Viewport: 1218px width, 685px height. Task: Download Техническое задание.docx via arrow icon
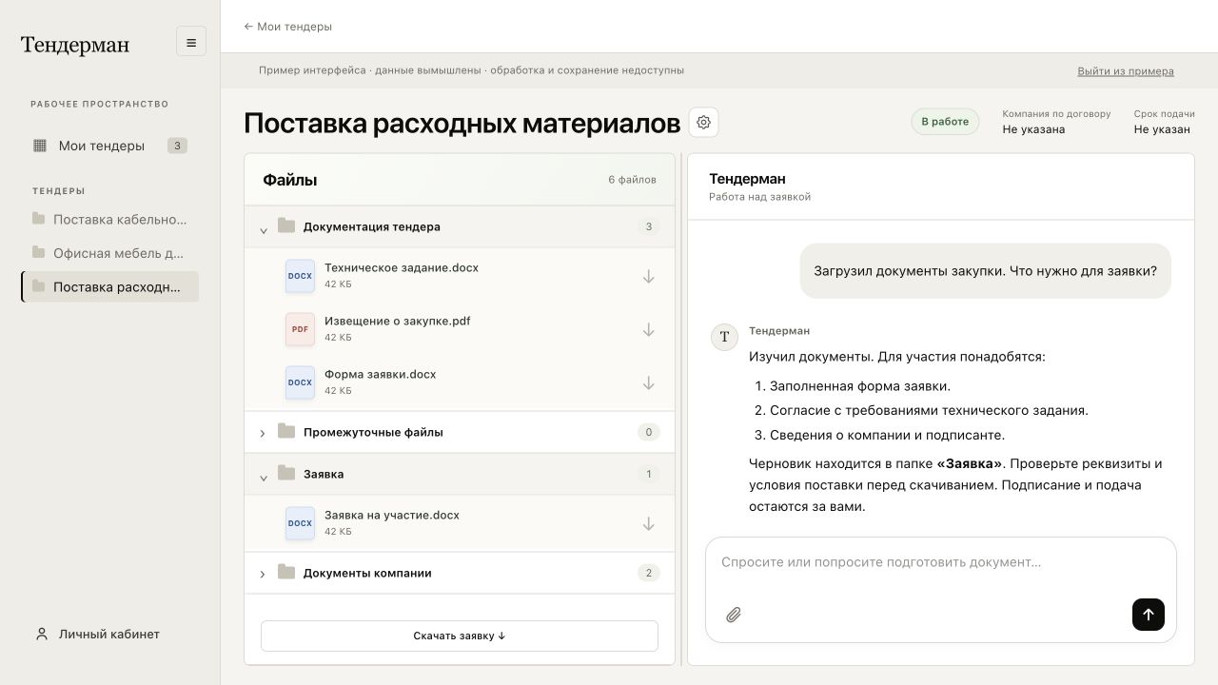pos(648,276)
